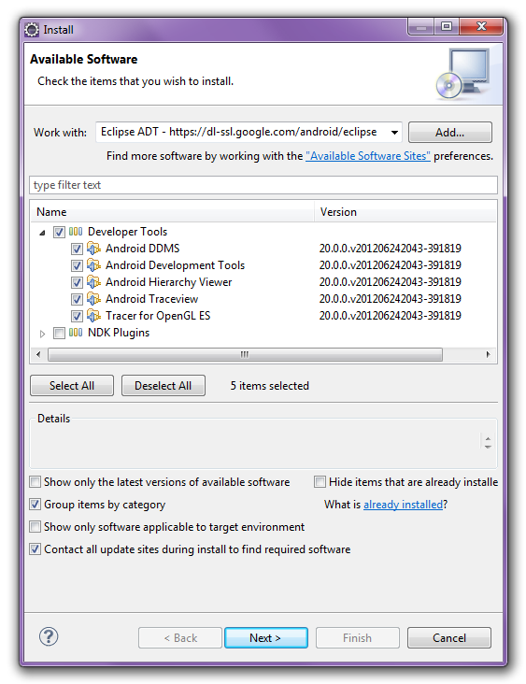Disable contact all update sites option
The height and width of the screenshot is (684, 526).
[35, 549]
